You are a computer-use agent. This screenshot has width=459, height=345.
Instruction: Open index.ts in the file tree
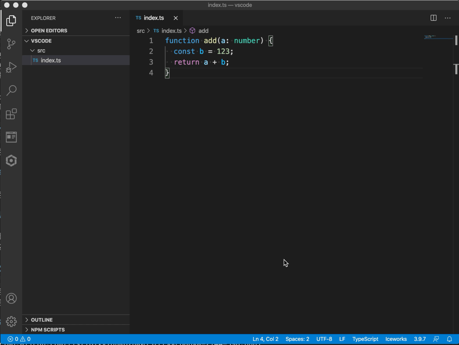click(x=51, y=60)
